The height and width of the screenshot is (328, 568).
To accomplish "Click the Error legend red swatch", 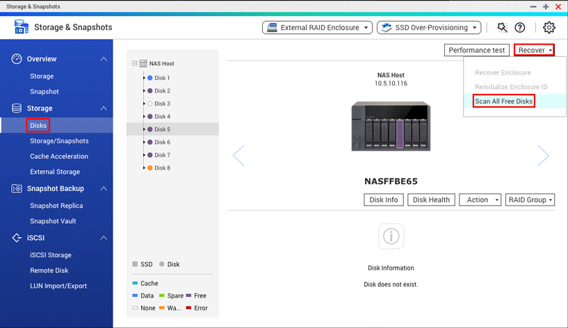I will pyautogui.click(x=188, y=308).
